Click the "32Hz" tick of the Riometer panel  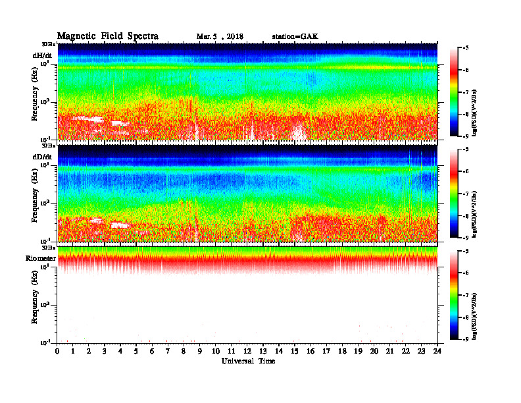[48, 248]
